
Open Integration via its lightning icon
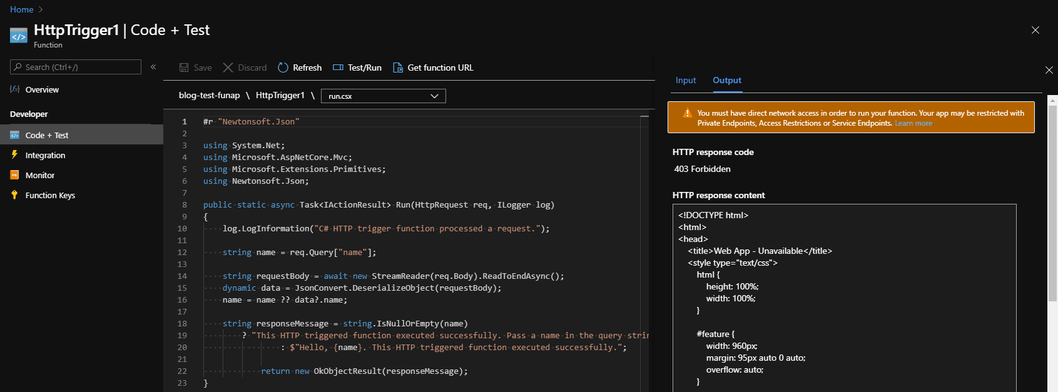point(14,155)
